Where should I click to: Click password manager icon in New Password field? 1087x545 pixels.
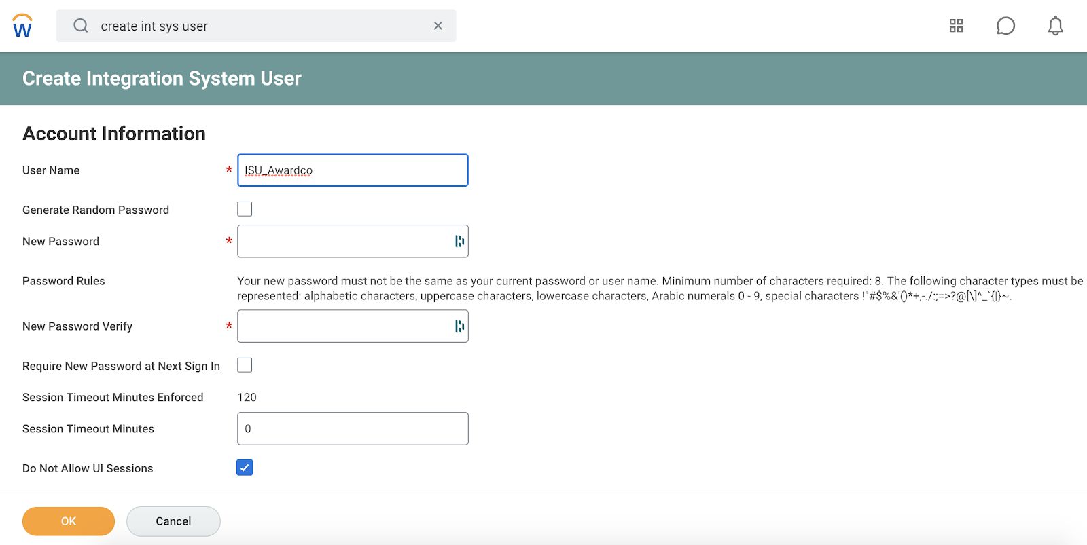(x=459, y=241)
